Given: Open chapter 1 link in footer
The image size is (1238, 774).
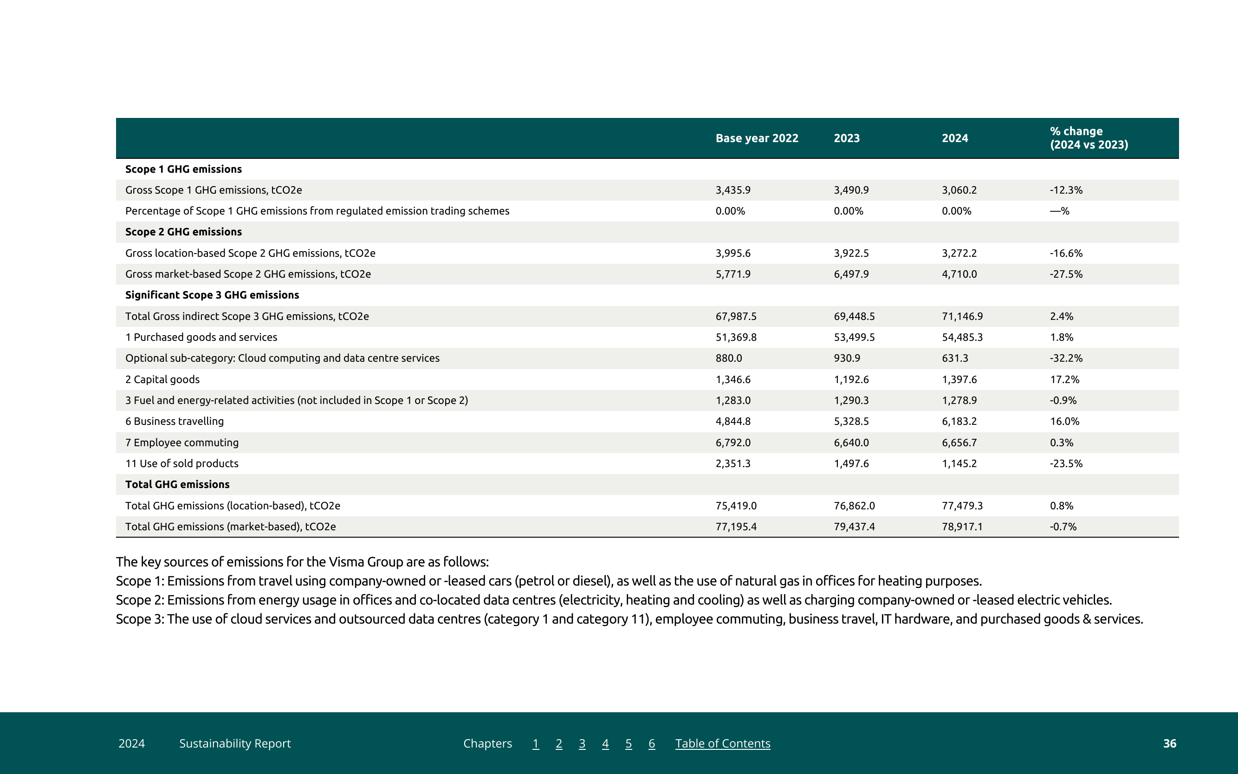Looking at the screenshot, I should pos(535,743).
